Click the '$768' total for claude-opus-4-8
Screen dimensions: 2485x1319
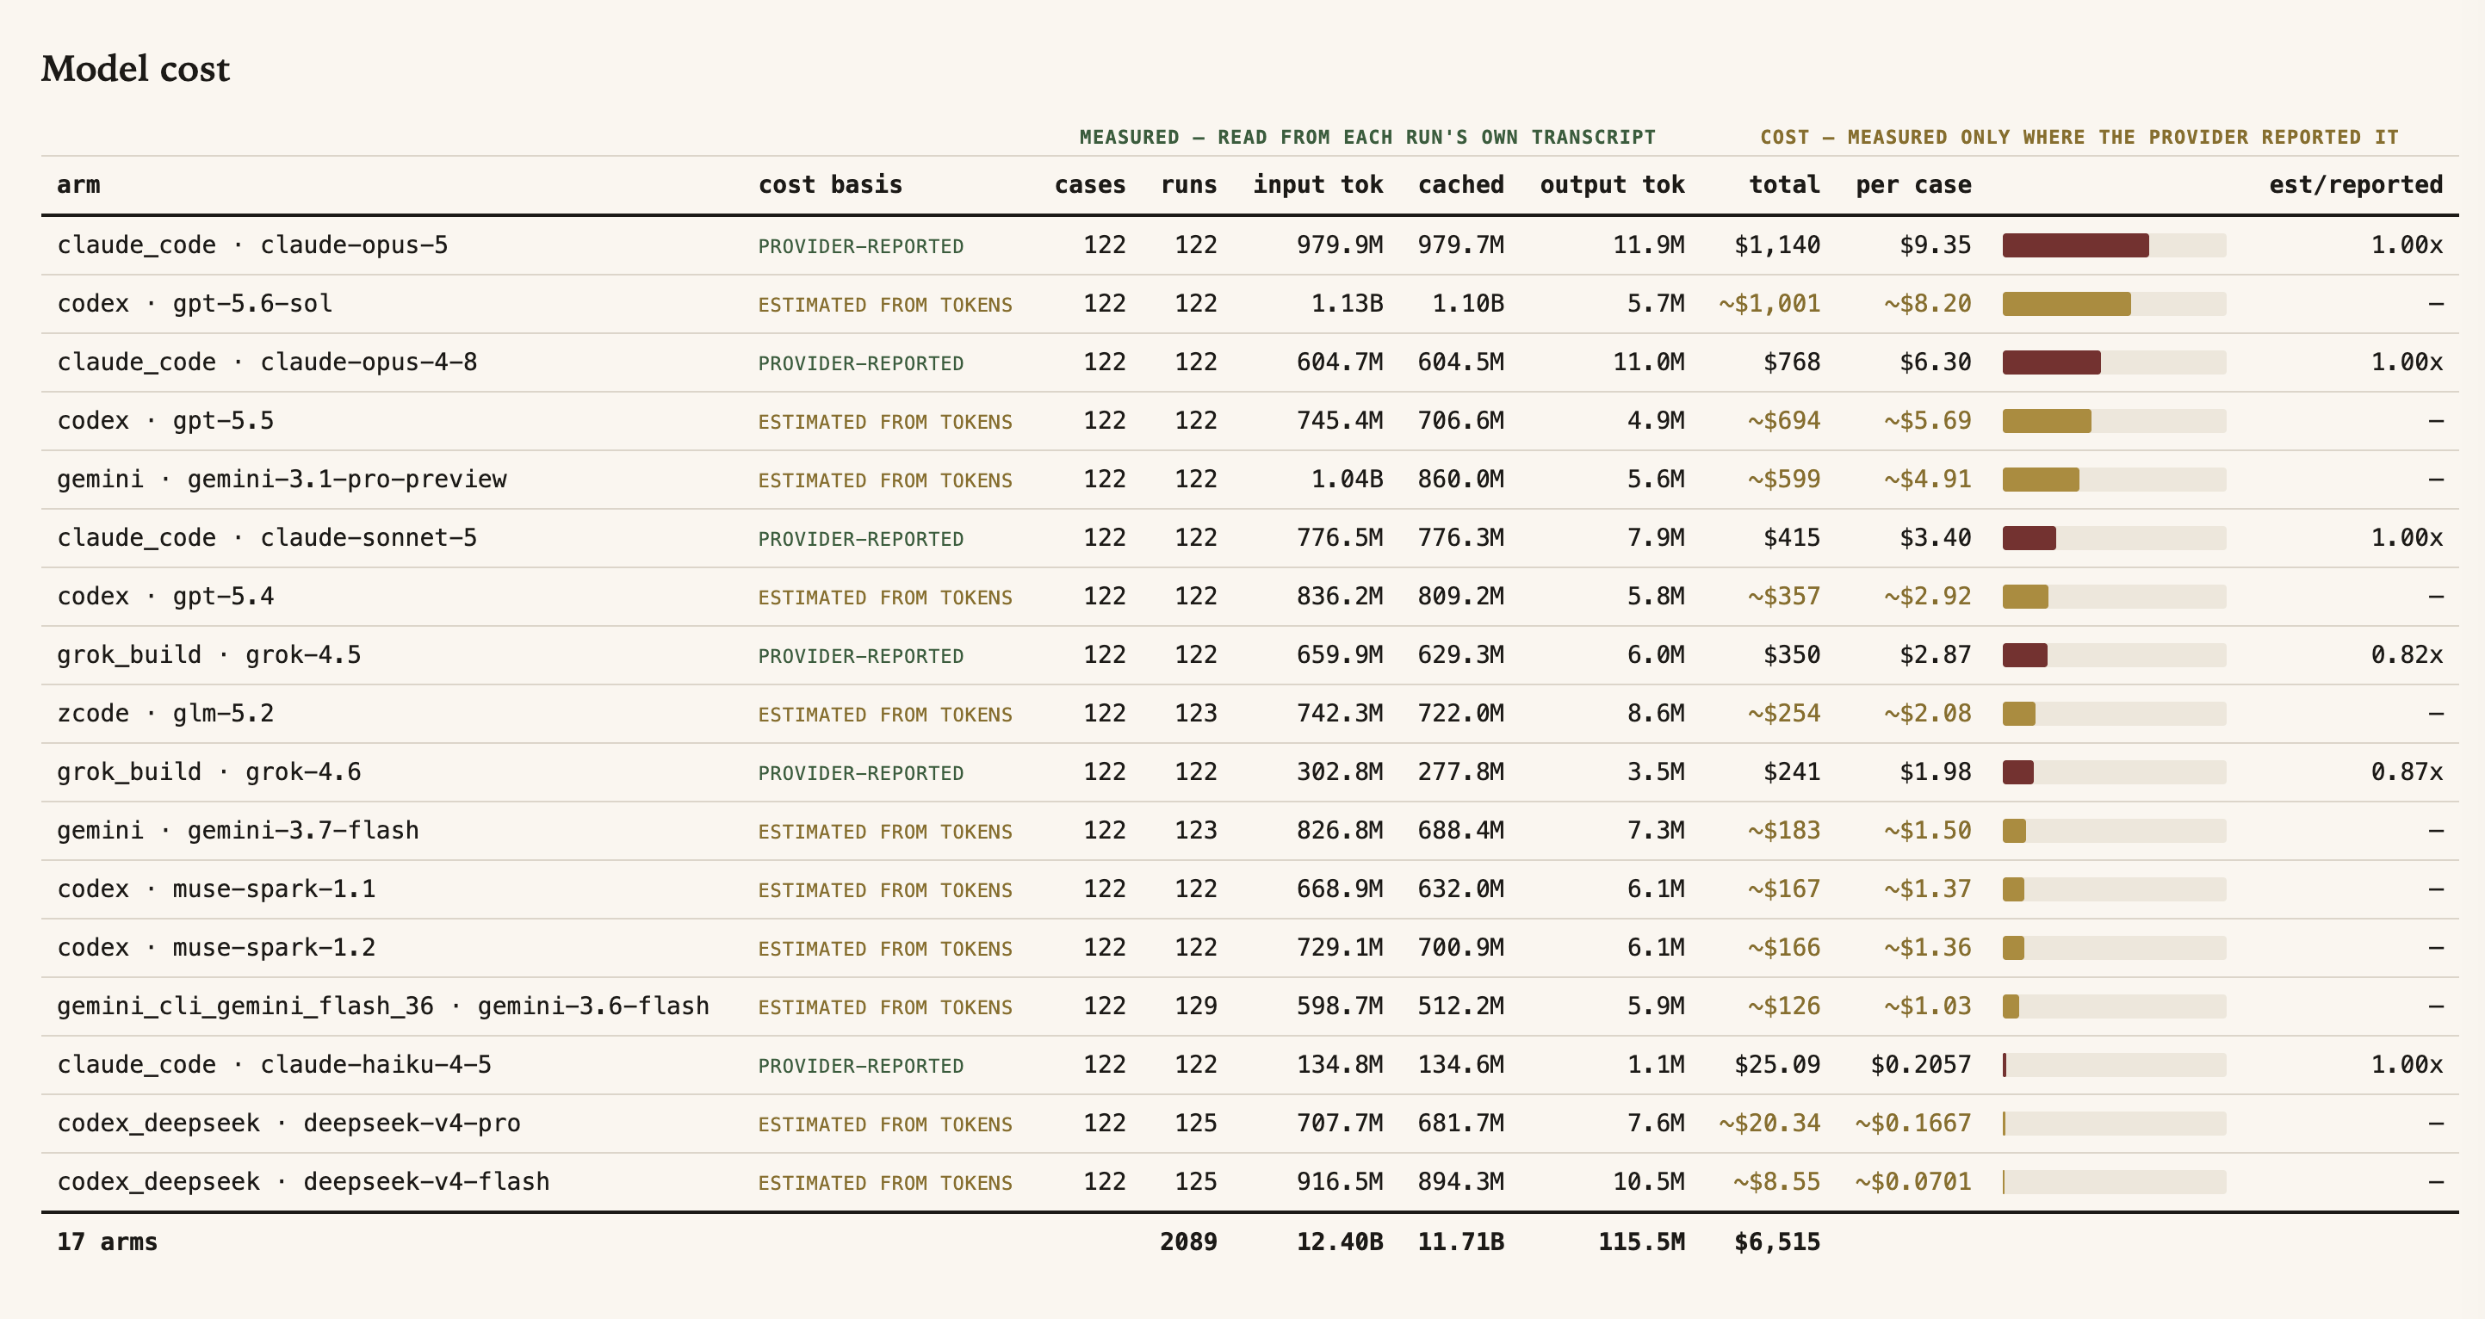click(1791, 362)
